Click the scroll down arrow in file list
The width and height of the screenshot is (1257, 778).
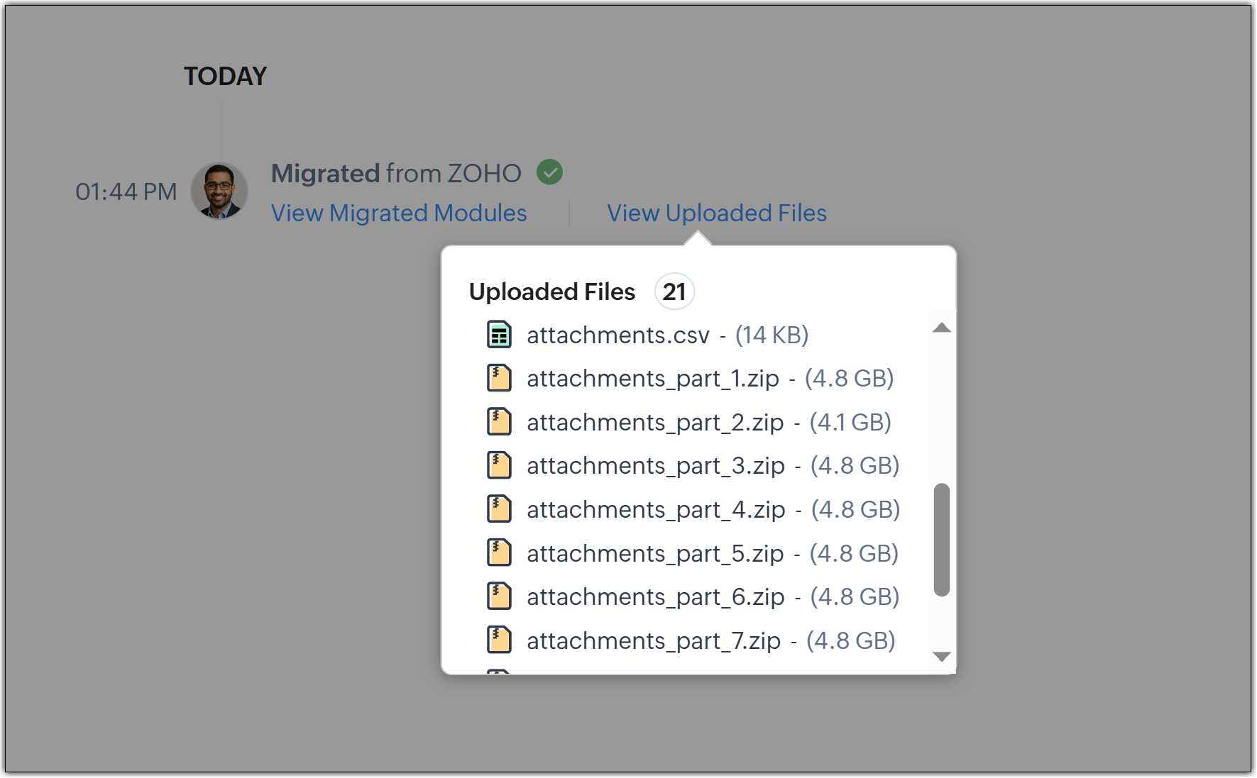pos(942,657)
